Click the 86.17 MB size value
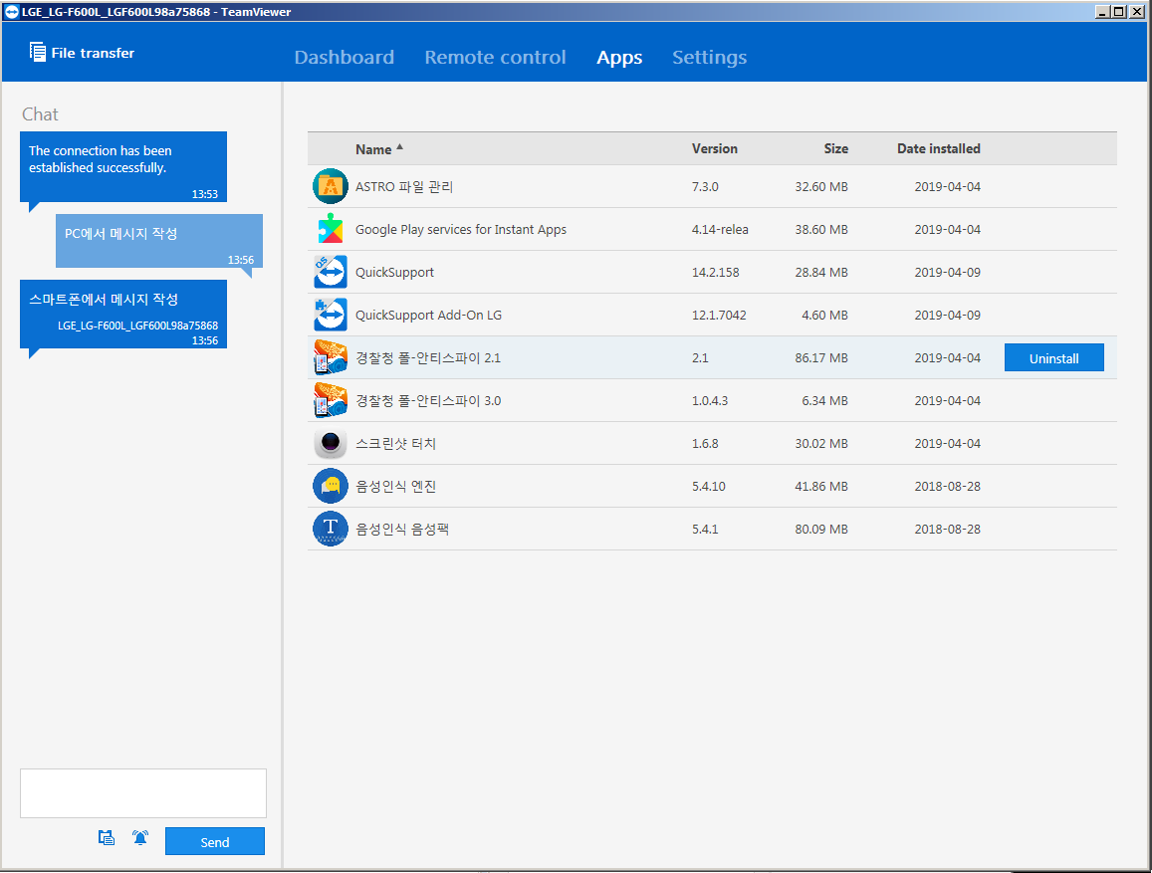This screenshot has height=873, width=1152. [x=820, y=357]
